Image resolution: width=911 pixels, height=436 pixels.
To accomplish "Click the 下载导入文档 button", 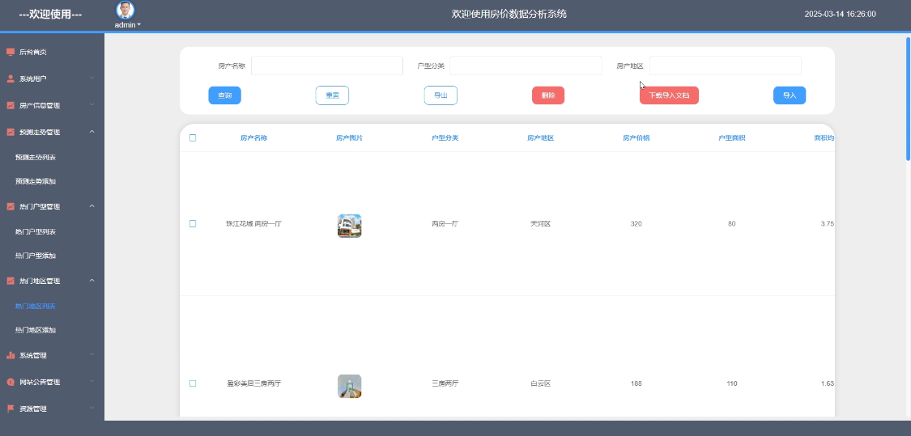I will pyautogui.click(x=669, y=95).
